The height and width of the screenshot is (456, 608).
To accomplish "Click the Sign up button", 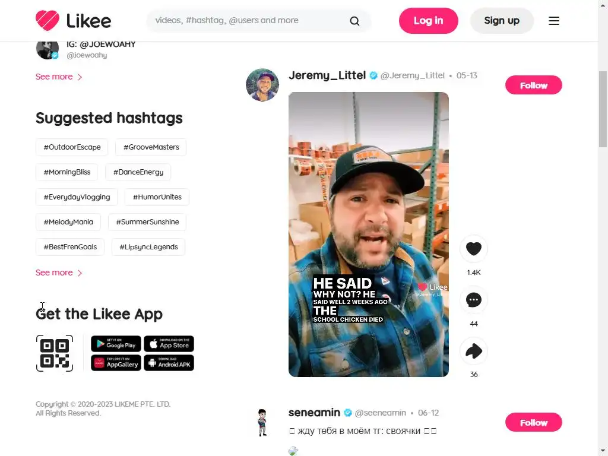I will (502, 21).
